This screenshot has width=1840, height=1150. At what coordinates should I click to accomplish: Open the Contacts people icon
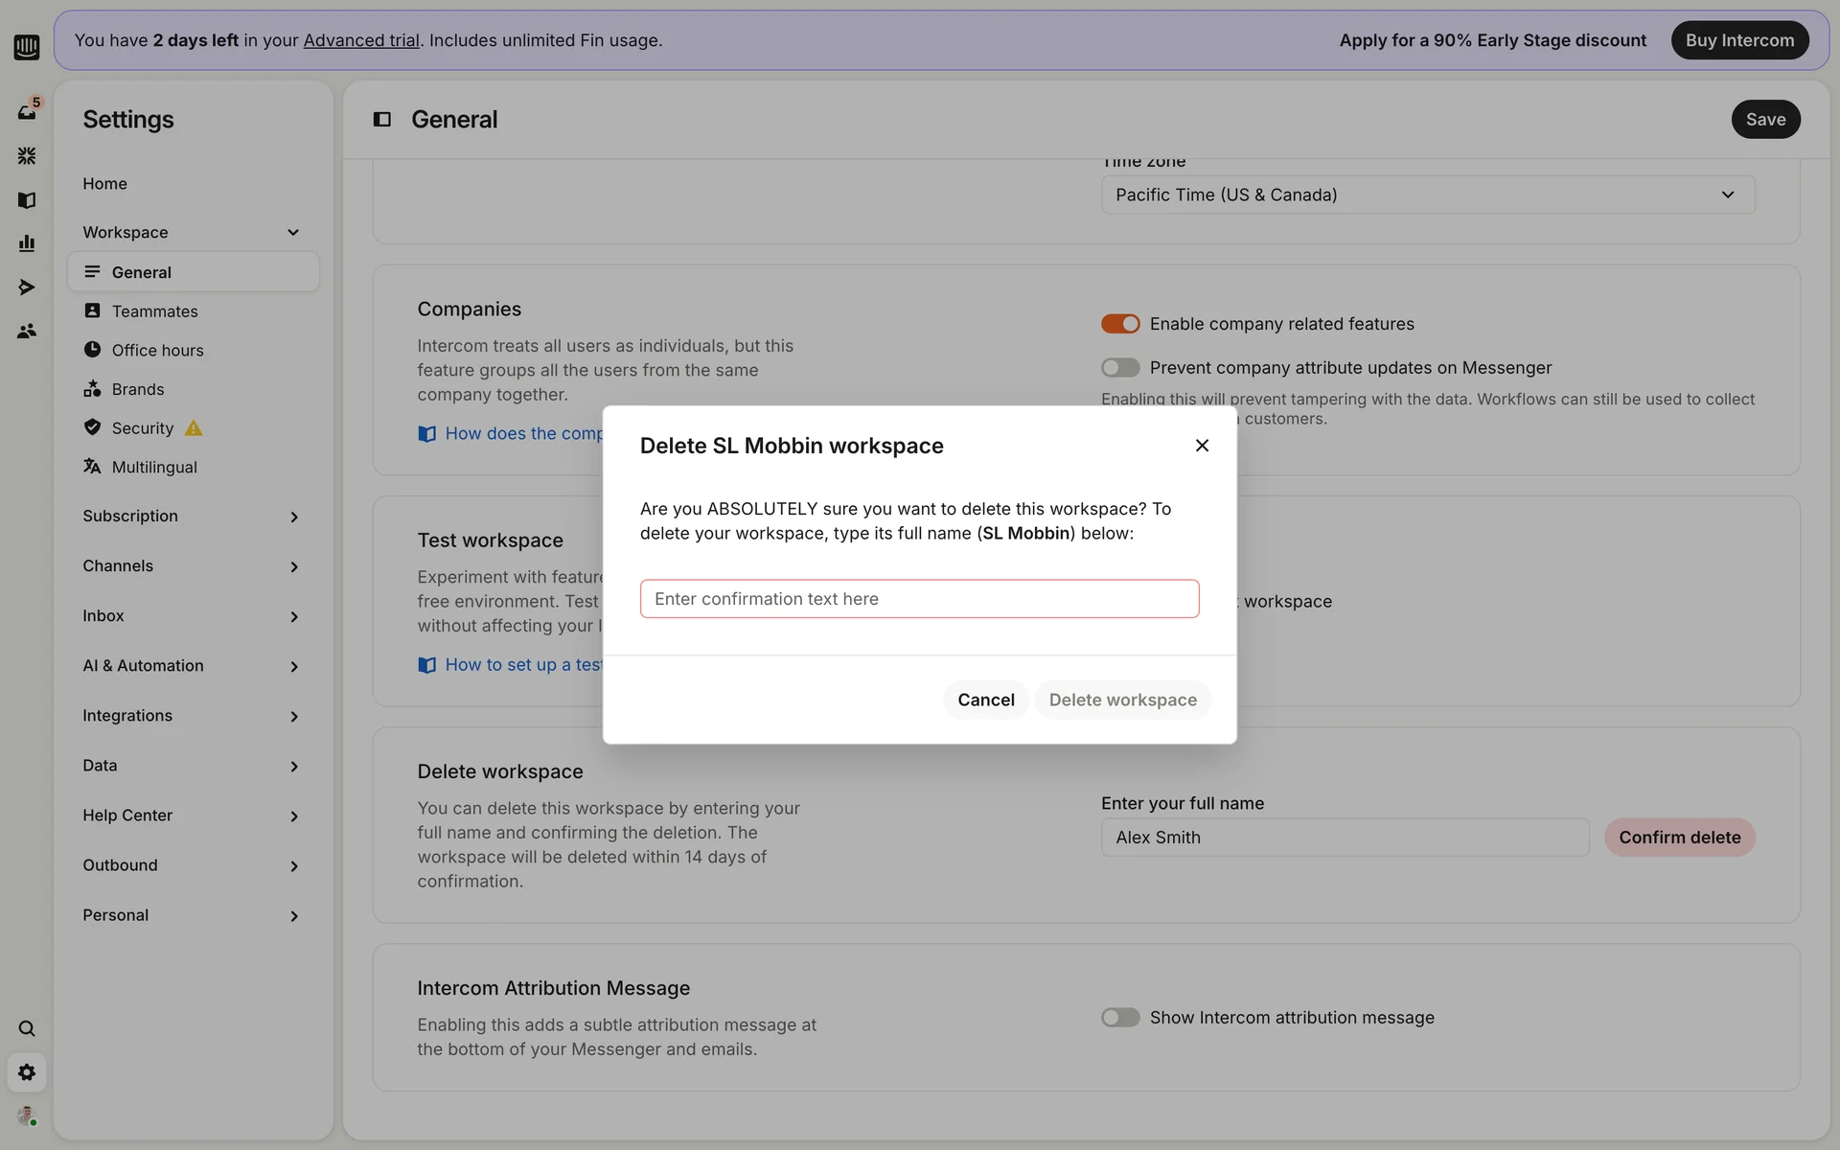(27, 331)
